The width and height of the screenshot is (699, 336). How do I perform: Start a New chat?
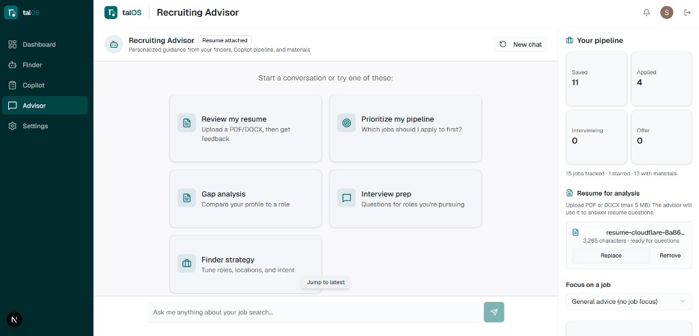pos(520,44)
